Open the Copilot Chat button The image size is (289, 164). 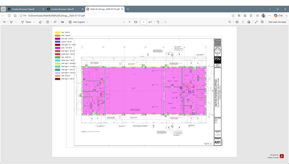tap(278, 16)
